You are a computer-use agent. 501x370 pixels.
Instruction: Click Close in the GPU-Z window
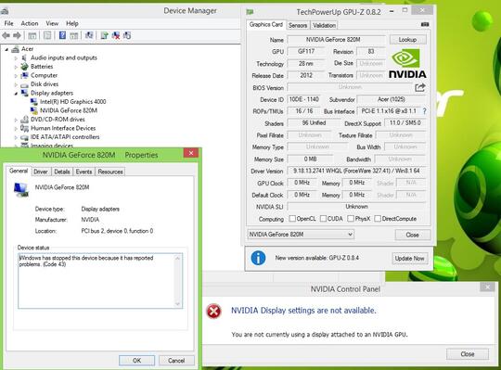tap(413, 235)
